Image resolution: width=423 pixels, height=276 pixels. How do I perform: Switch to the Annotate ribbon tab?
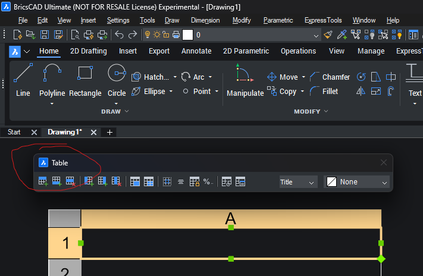point(196,51)
